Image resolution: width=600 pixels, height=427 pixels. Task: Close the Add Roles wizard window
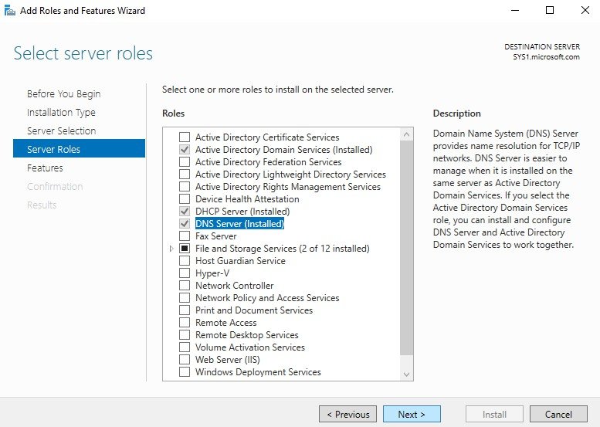tap(585, 10)
